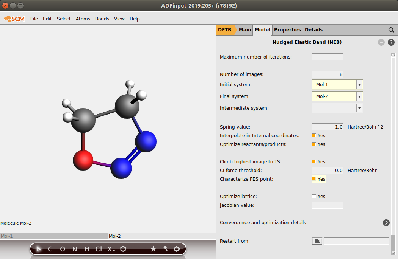398x259 pixels.
Task: Open the Help menu
Action: [135, 19]
